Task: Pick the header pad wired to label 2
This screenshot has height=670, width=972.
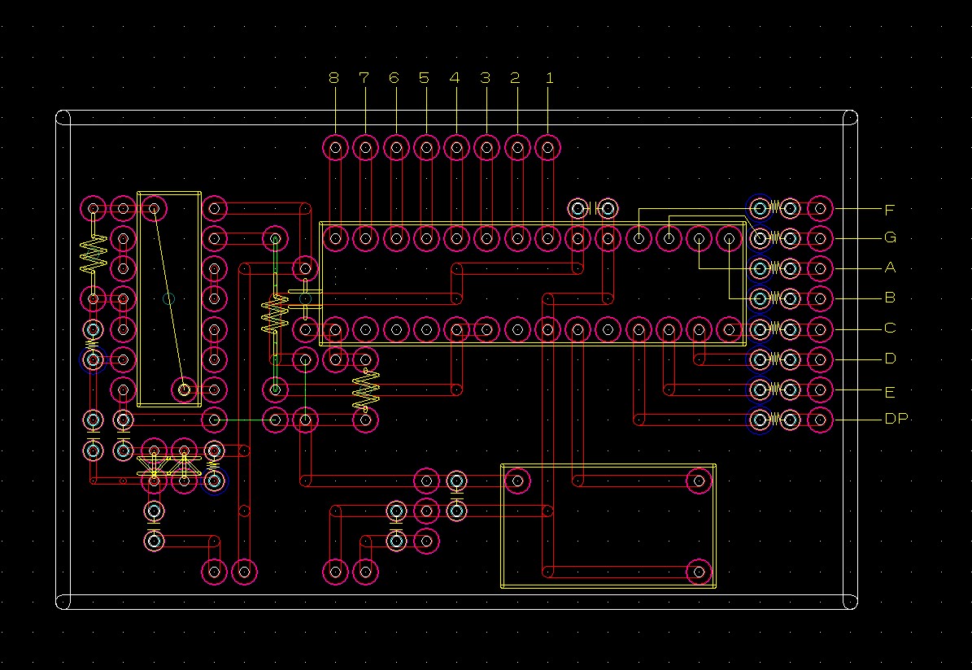Action: (517, 148)
